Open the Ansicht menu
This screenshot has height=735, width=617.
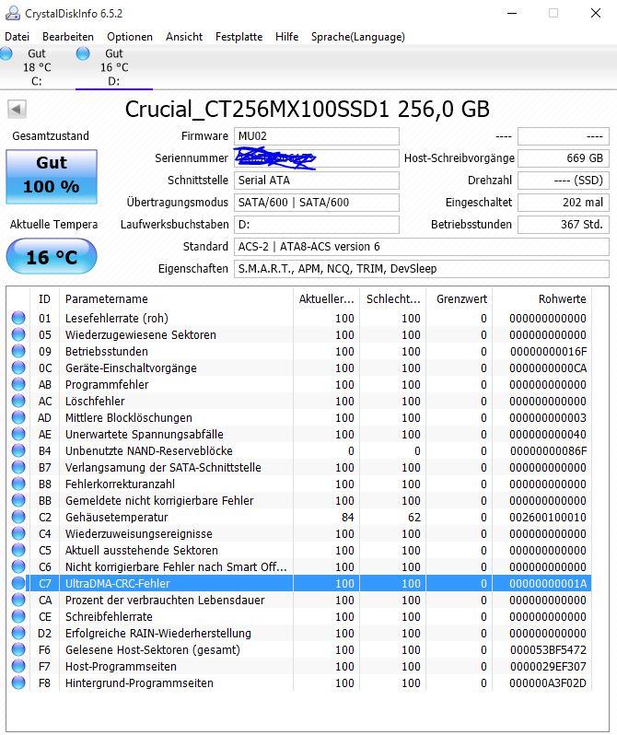pyautogui.click(x=184, y=37)
